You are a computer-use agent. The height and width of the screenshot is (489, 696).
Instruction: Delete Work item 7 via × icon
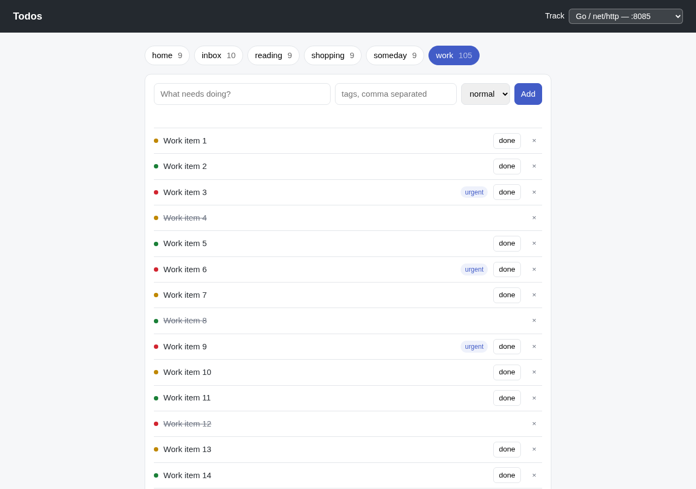pyautogui.click(x=534, y=295)
